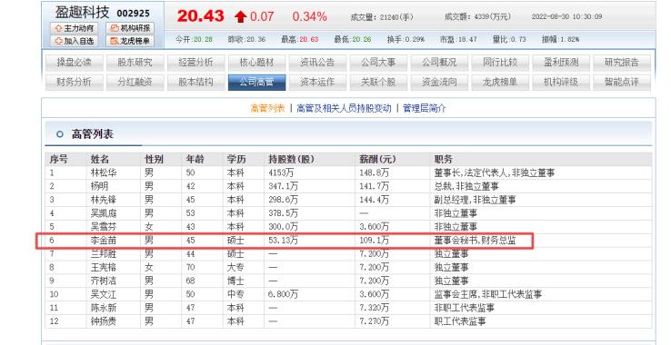Select executive name 兰邦胜
Viewport: 671px width, 345px height.
click(104, 254)
